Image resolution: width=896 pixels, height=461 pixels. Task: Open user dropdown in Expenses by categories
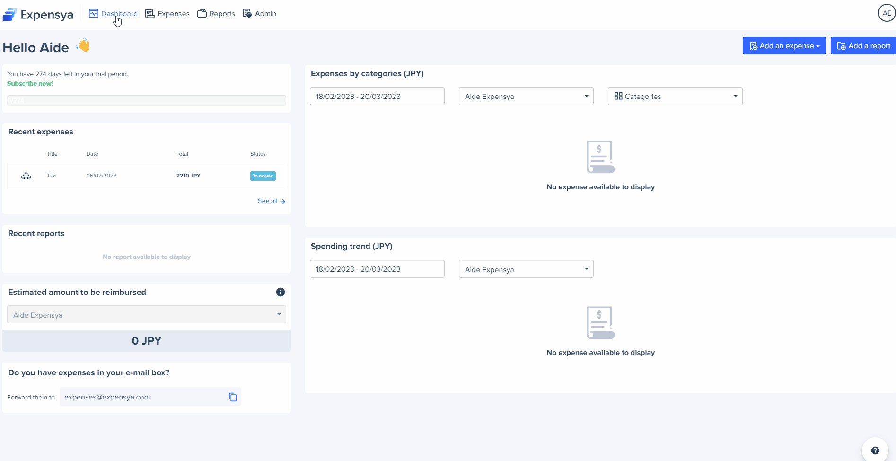click(x=526, y=97)
